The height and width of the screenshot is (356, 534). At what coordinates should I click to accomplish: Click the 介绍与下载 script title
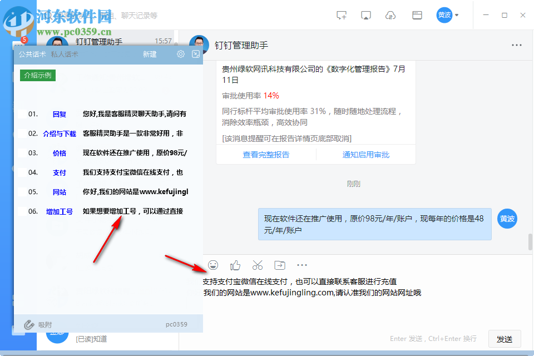(60, 133)
